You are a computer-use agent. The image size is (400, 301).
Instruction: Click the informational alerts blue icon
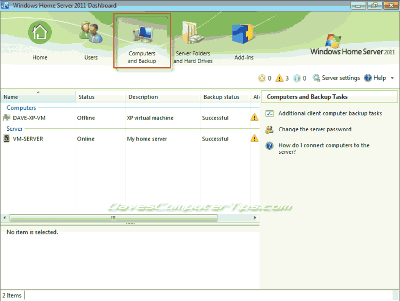[x=297, y=78]
